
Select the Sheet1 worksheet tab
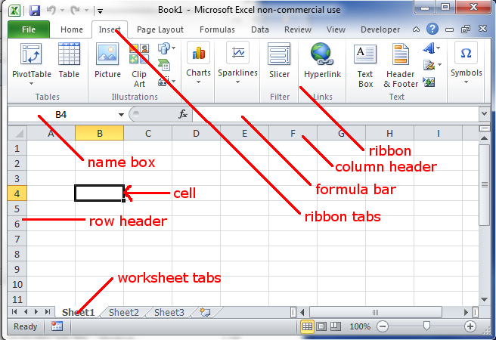(79, 313)
